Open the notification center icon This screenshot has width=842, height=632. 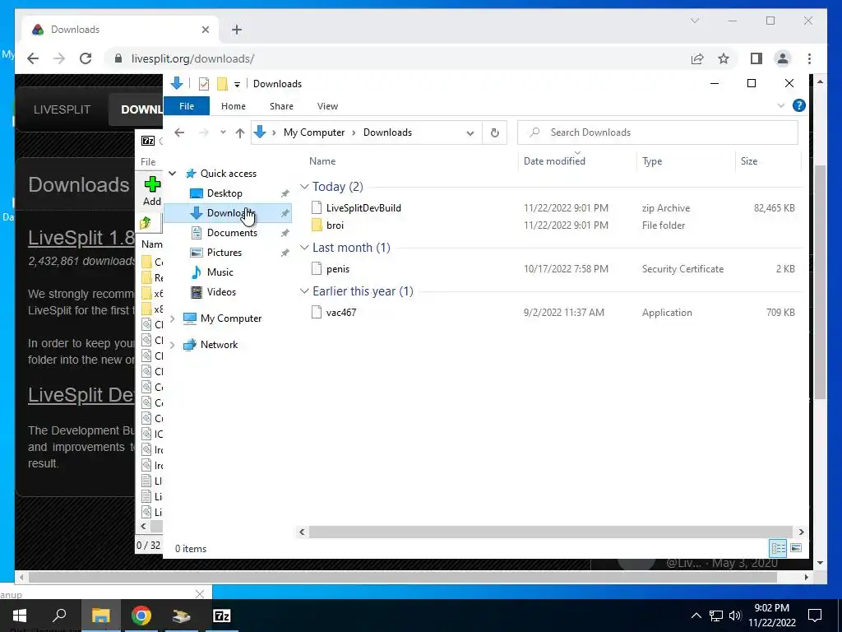[815, 616]
